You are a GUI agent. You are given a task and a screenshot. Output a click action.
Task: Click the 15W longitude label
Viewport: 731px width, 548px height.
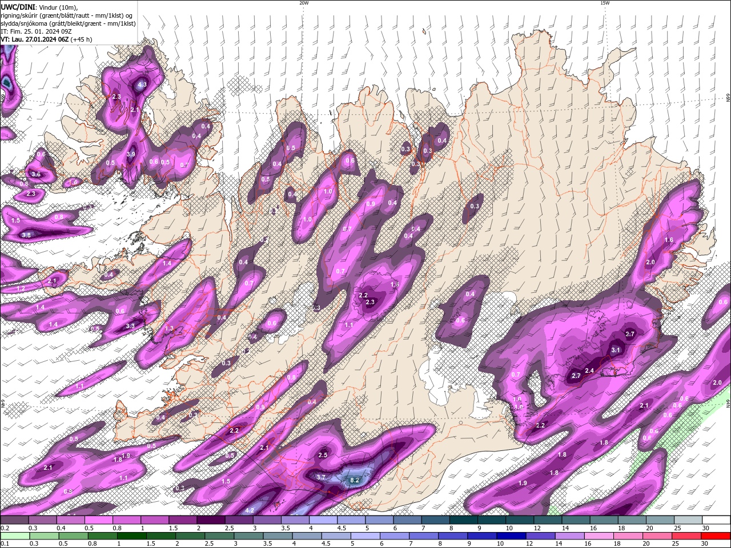click(x=605, y=3)
